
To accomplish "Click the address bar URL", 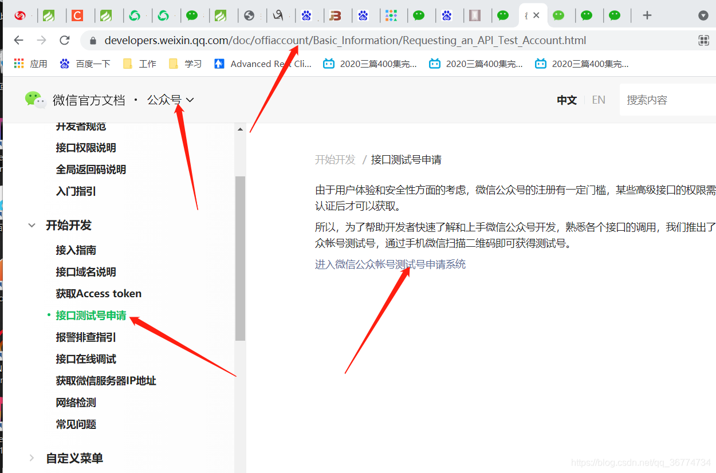I will pos(345,41).
